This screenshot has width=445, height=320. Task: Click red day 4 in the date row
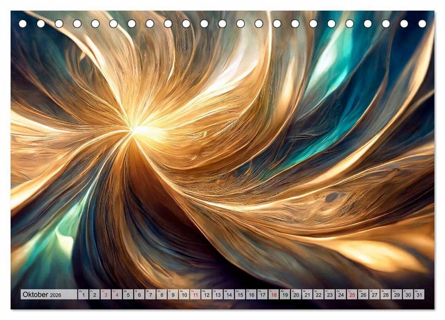[117, 294]
